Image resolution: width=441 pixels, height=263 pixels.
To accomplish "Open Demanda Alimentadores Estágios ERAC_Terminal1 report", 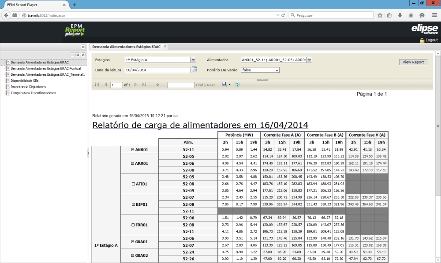I will [x=48, y=74].
